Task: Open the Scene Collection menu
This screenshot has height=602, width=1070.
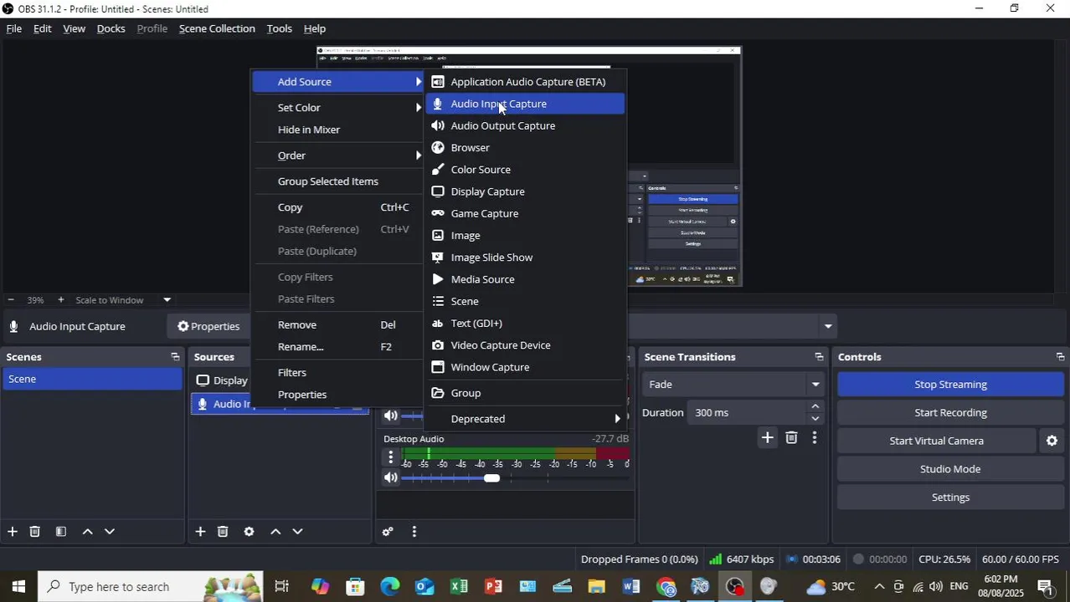Action: (217, 28)
